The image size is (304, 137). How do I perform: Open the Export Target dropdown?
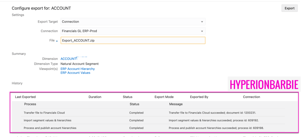[x=133, y=22]
